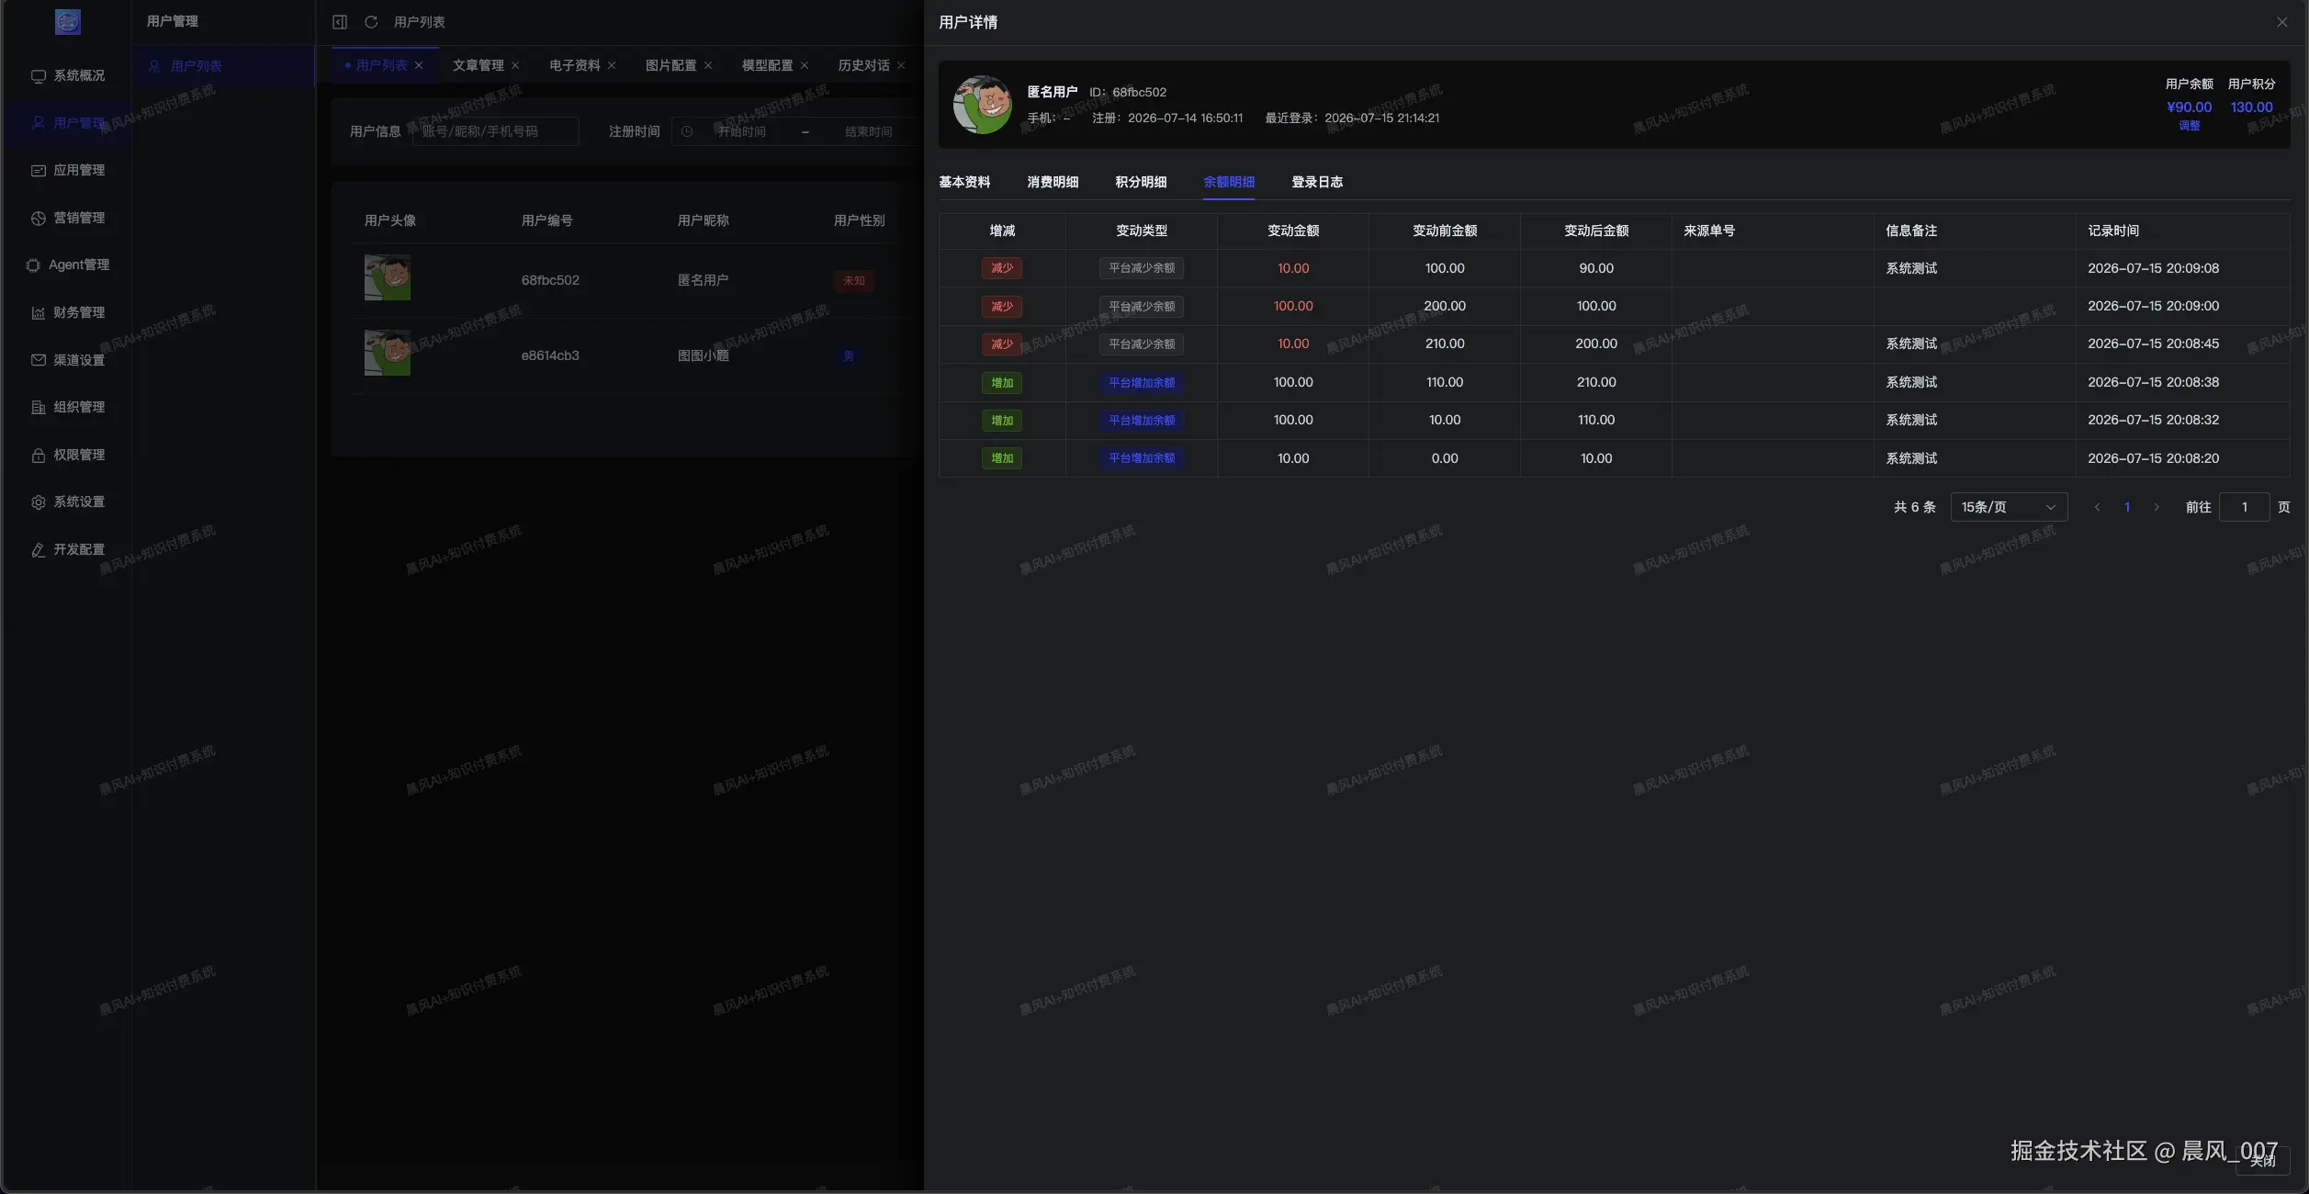Open 开发配置 pencil icon
Image resolution: width=2309 pixels, height=1194 pixels.
[x=38, y=550]
